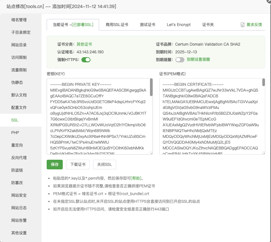Open the 测试证书 tab
Viewport: 271px width, 242px height.
point(147,25)
